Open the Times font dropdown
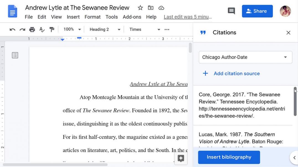Screen dimensions: 298x167 point(145,29)
